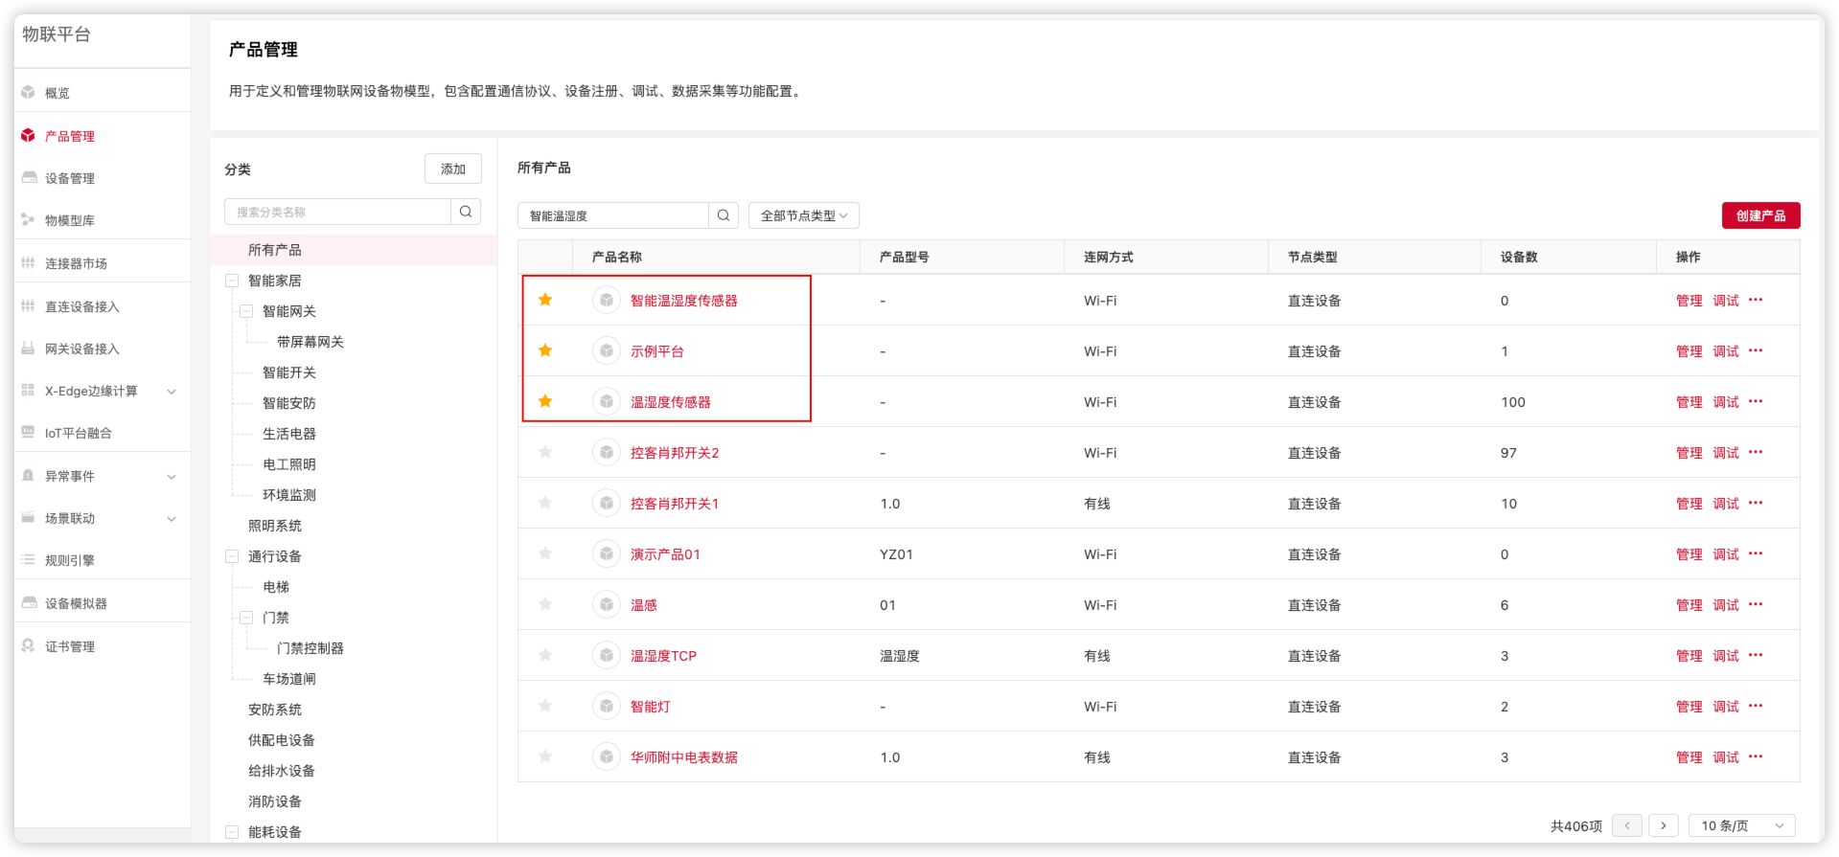The image size is (1839, 857).
Task: Click the product icon beside 温感
Action: coord(607,605)
